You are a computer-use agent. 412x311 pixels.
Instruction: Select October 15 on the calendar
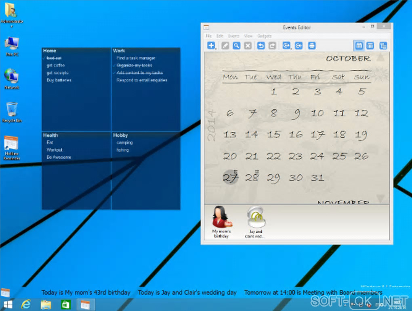point(273,134)
